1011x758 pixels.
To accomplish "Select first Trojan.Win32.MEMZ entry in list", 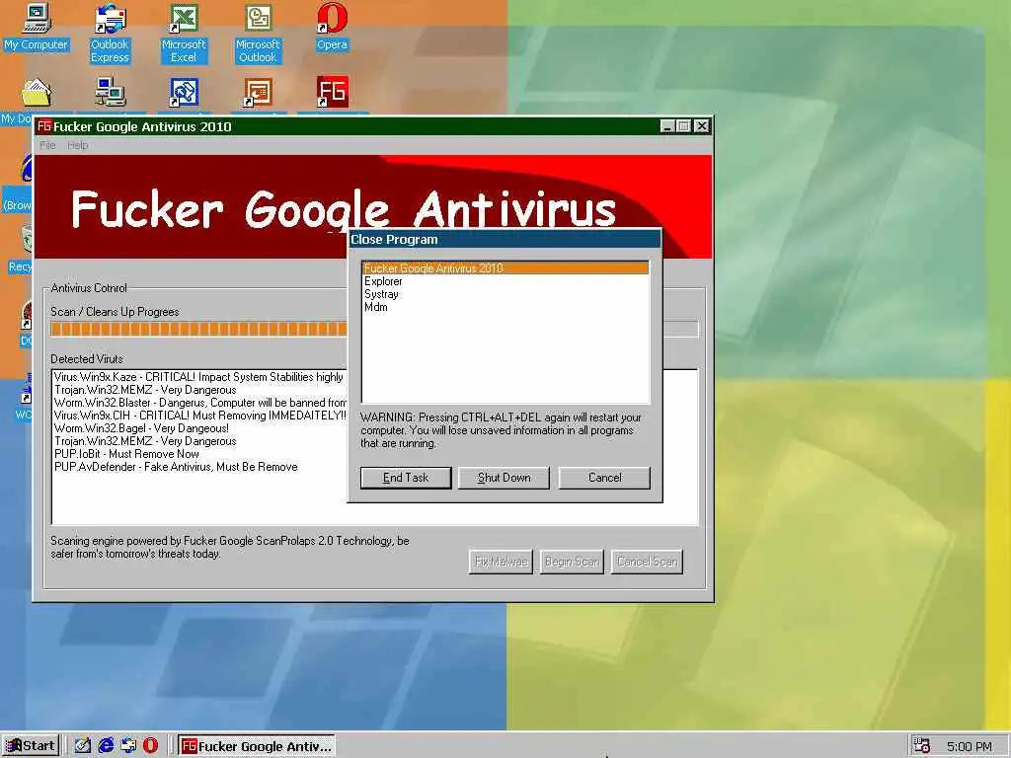I will (145, 390).
